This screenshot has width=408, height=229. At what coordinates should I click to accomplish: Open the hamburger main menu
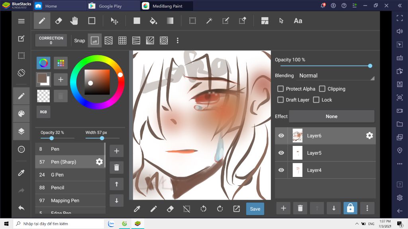click(x=22, y=21)
